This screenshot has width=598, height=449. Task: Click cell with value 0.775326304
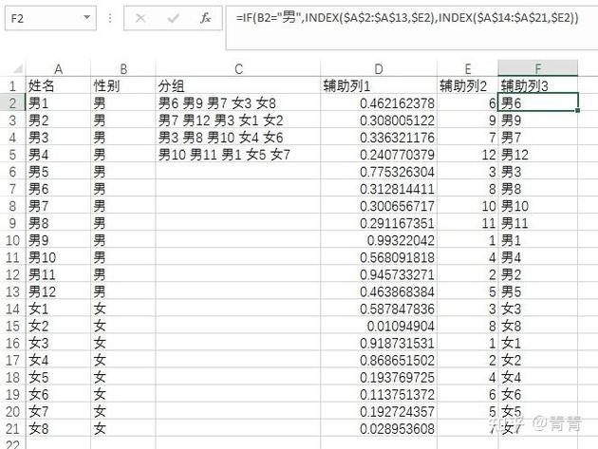(379, 172)
